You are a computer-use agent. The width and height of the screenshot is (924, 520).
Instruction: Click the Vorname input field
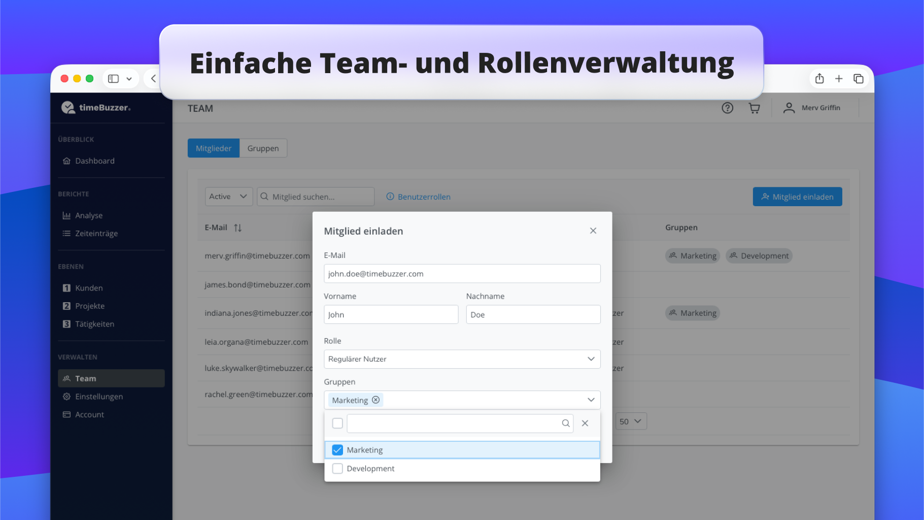click(x=391, y=314)
